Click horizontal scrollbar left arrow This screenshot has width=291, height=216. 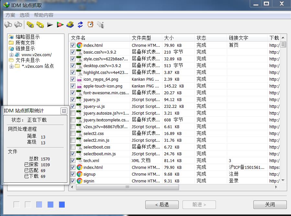pos(72,187)
